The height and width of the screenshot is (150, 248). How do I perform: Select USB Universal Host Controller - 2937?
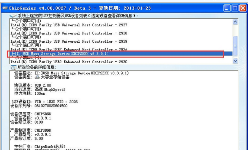coord(68,25)
